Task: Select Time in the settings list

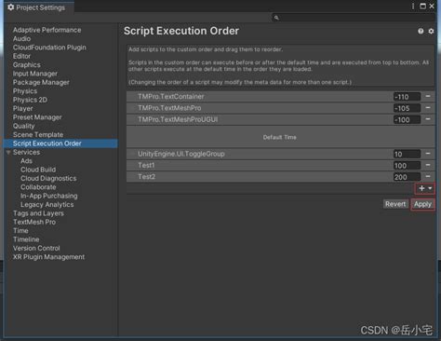Action: (x=20, y=231)
